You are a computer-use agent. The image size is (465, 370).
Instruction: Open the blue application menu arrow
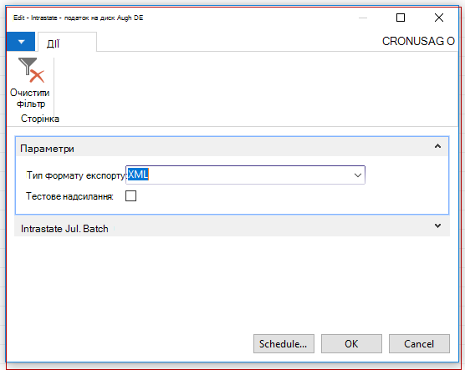(x=21, y=42)
